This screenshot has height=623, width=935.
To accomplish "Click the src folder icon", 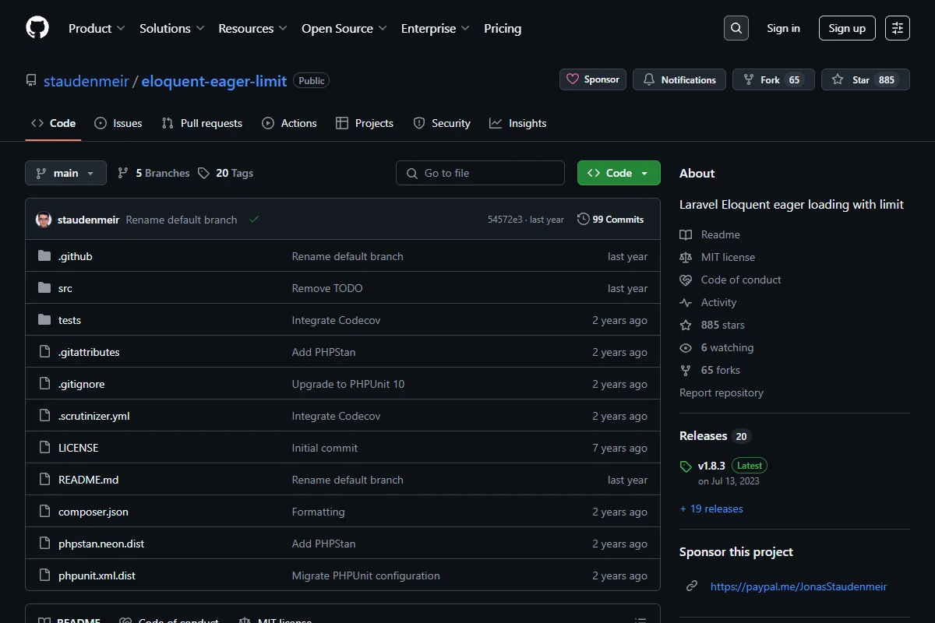I will [44, 288].
